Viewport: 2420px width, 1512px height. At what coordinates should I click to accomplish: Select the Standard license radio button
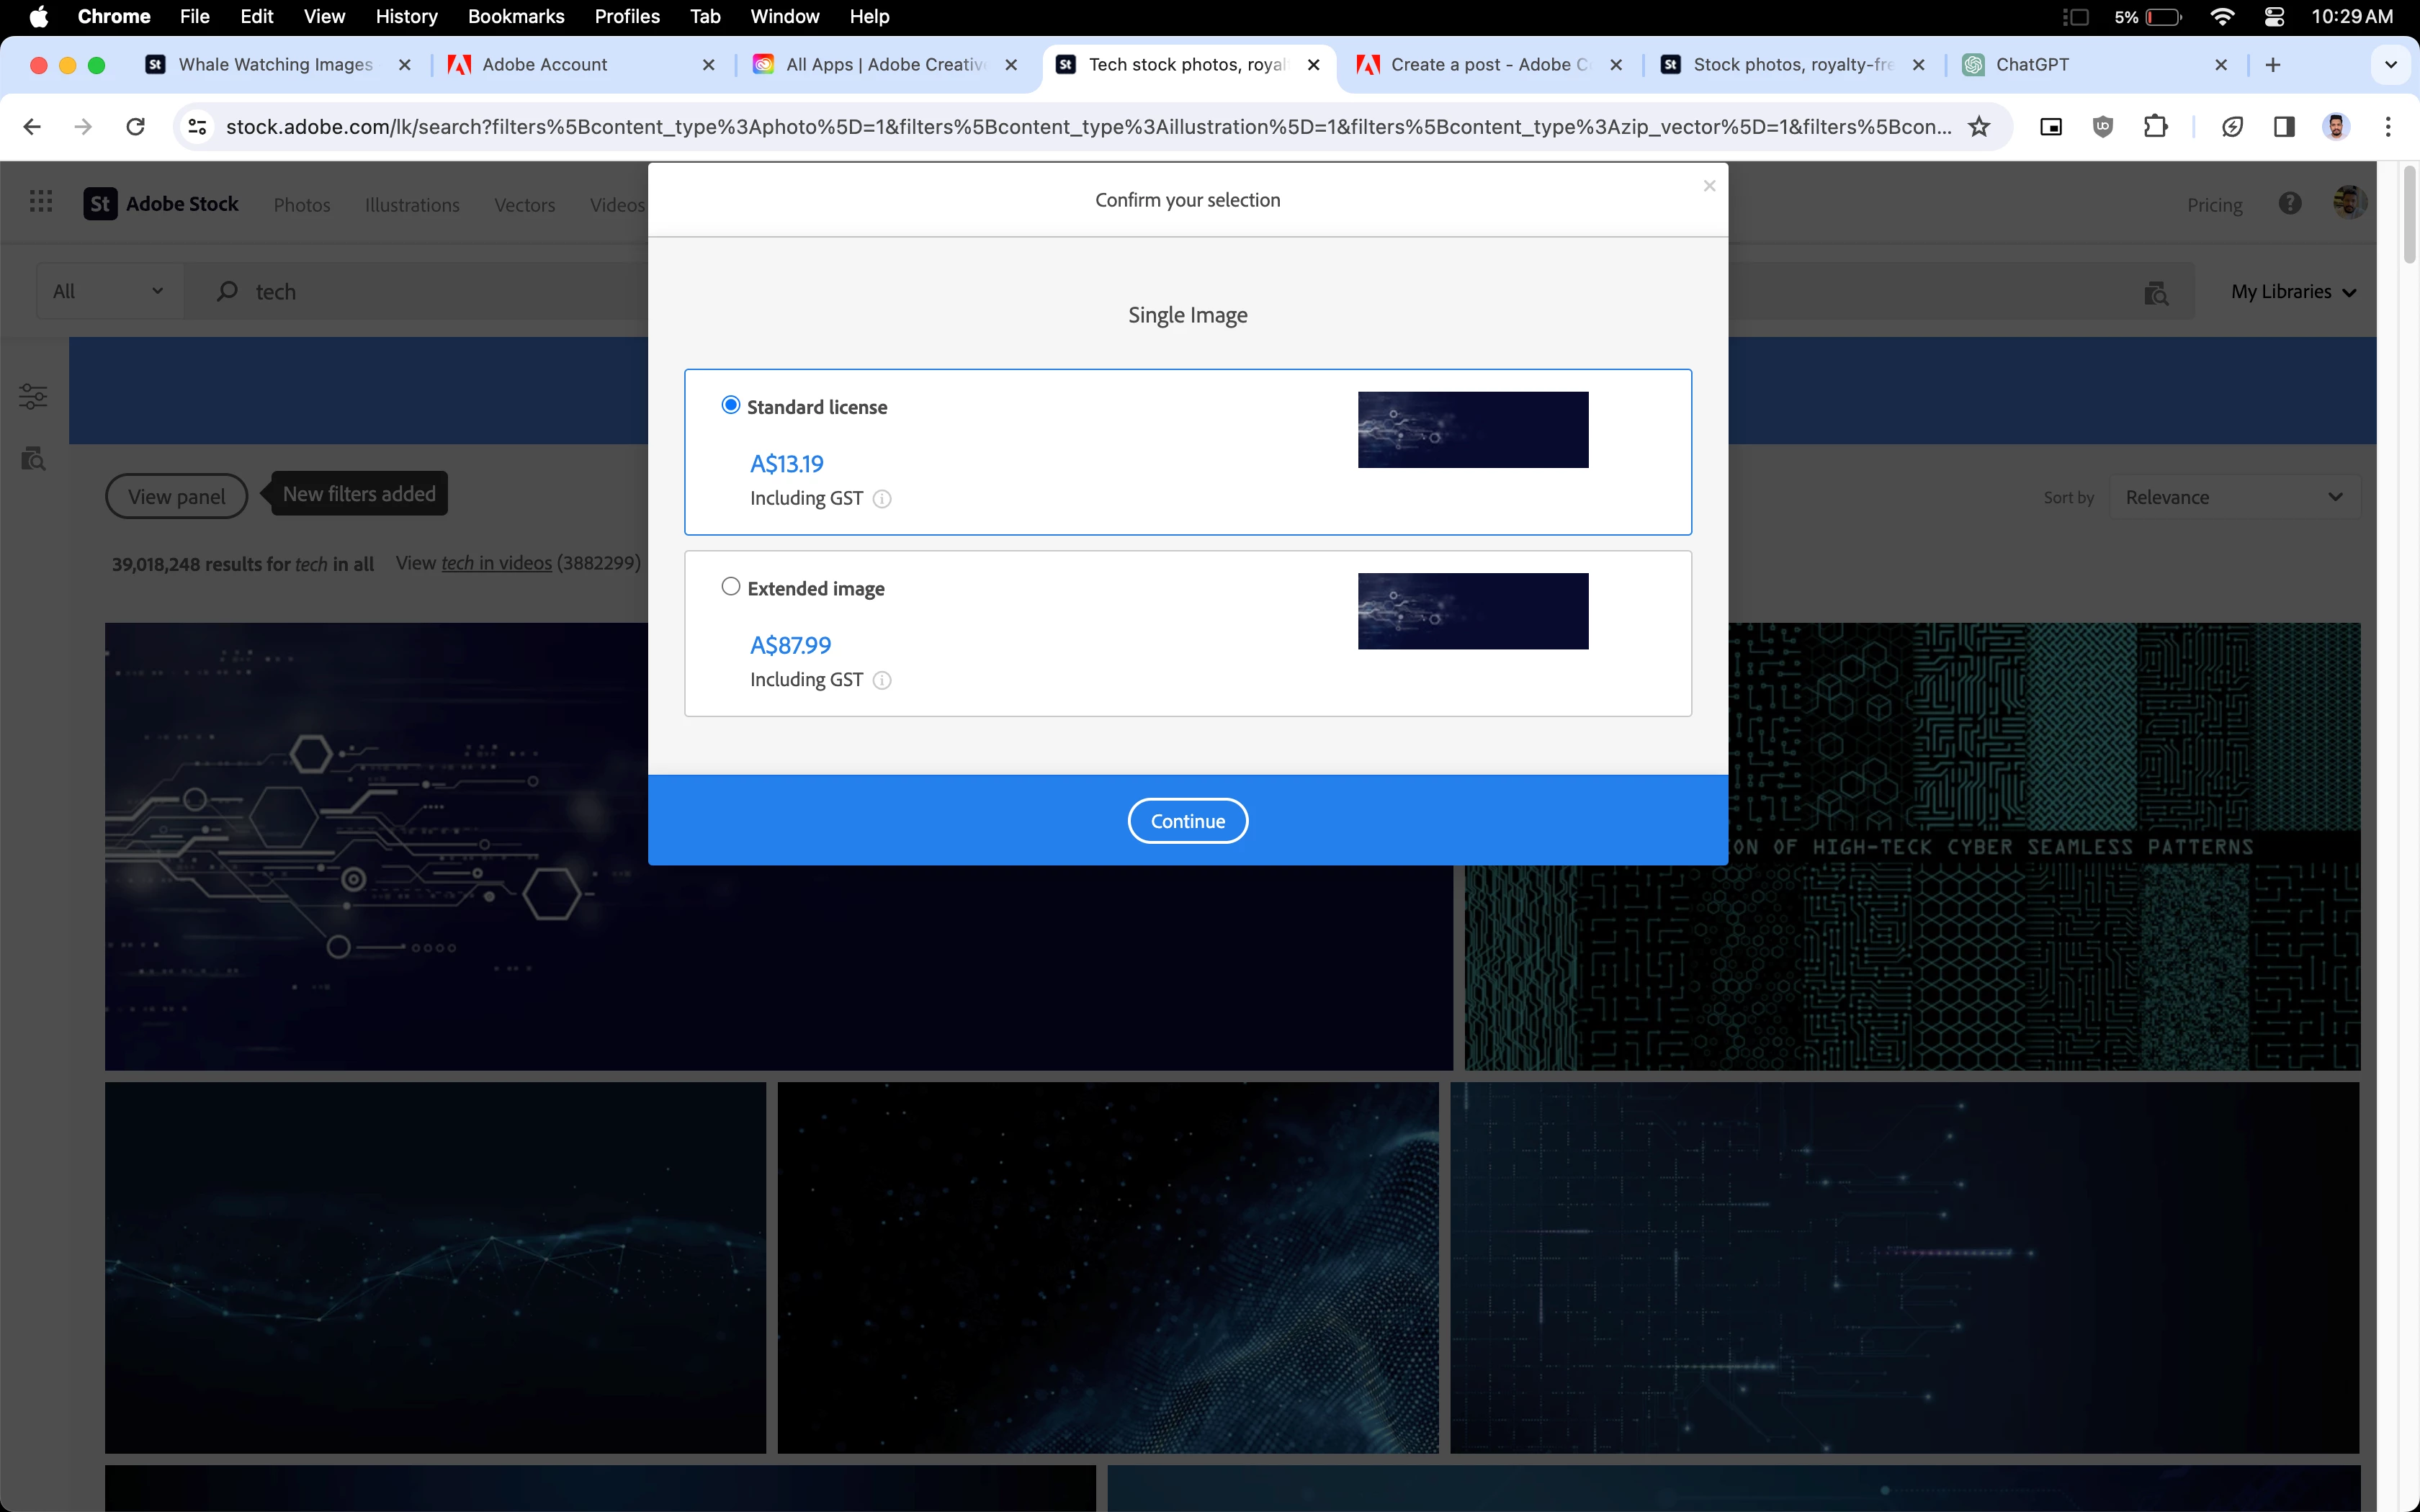point(731,405)
